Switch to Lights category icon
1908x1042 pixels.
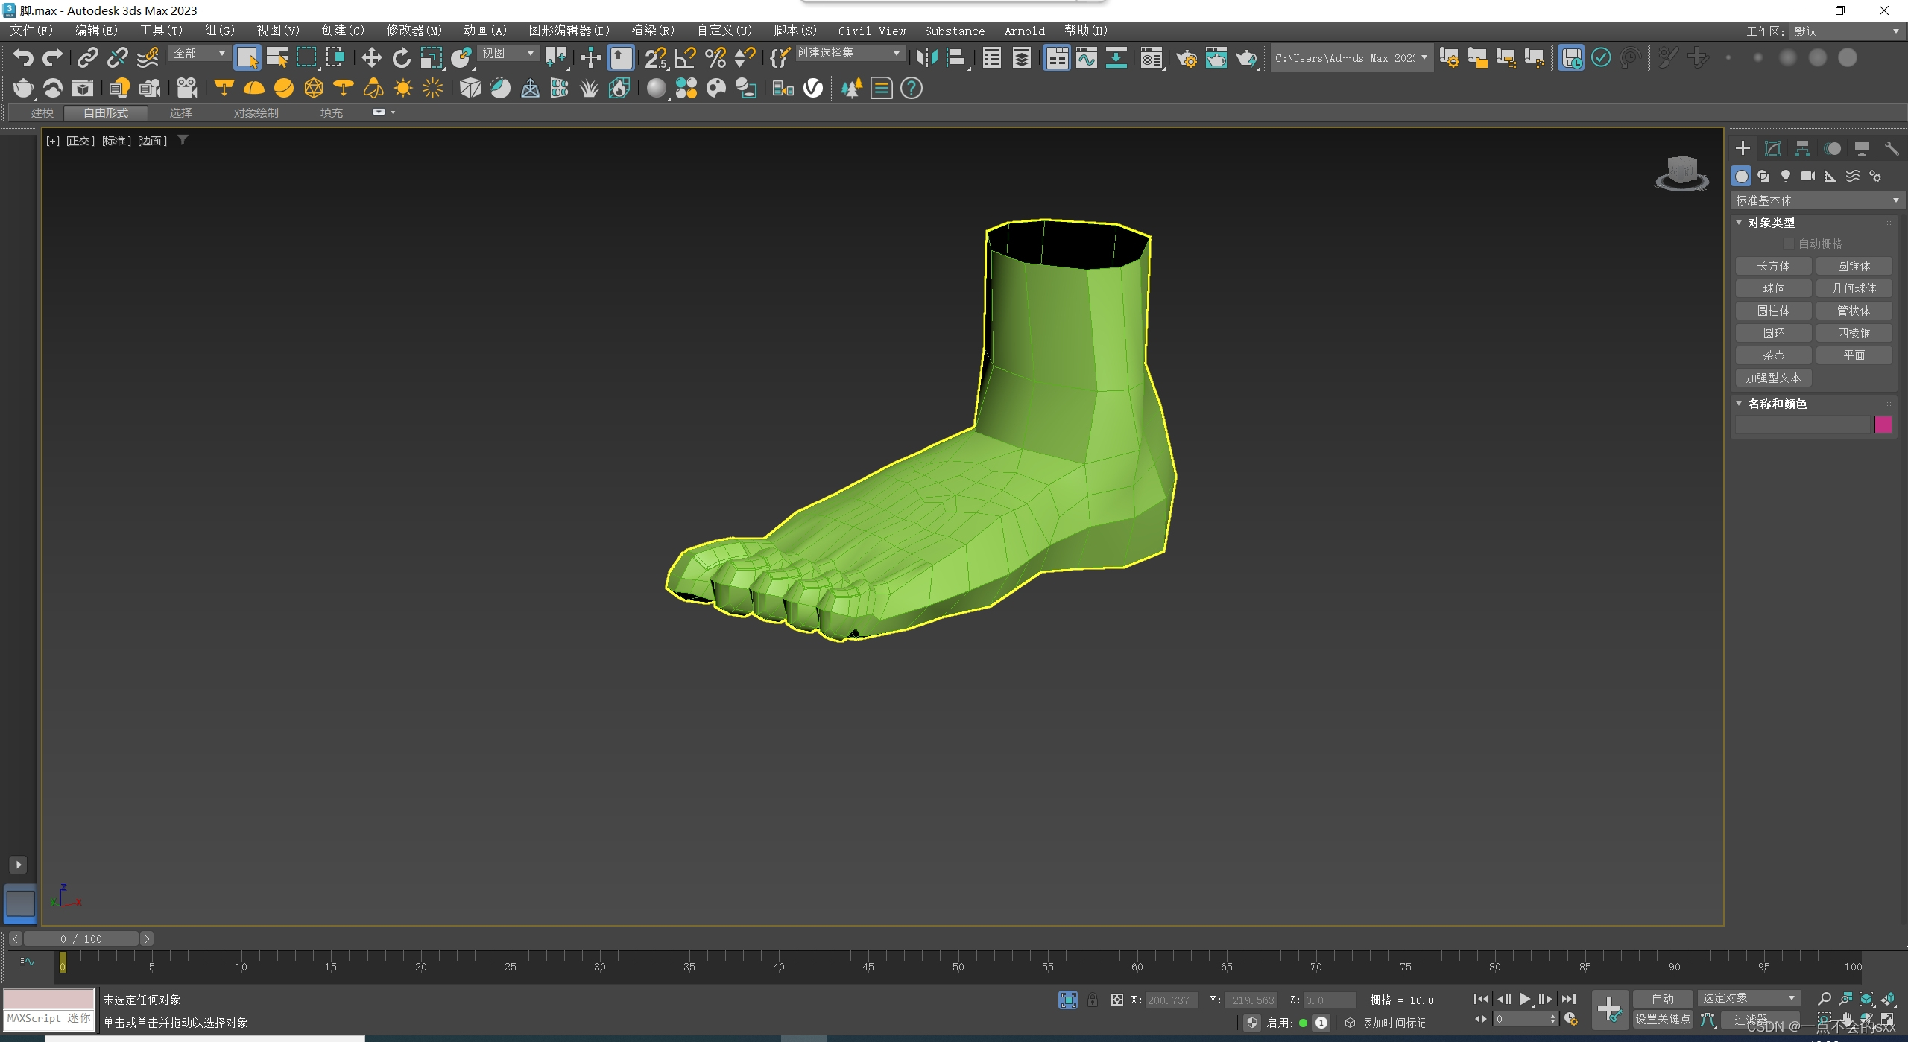coord(1785,176)
